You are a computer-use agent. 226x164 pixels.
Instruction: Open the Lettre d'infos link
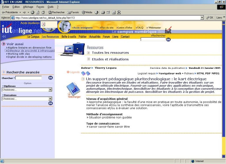pyautogui.click(x=124, y=28)
